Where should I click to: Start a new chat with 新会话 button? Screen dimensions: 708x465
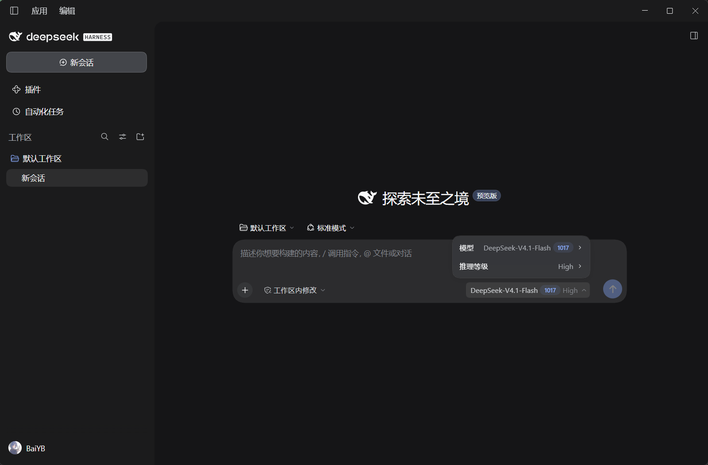point(77,62)
